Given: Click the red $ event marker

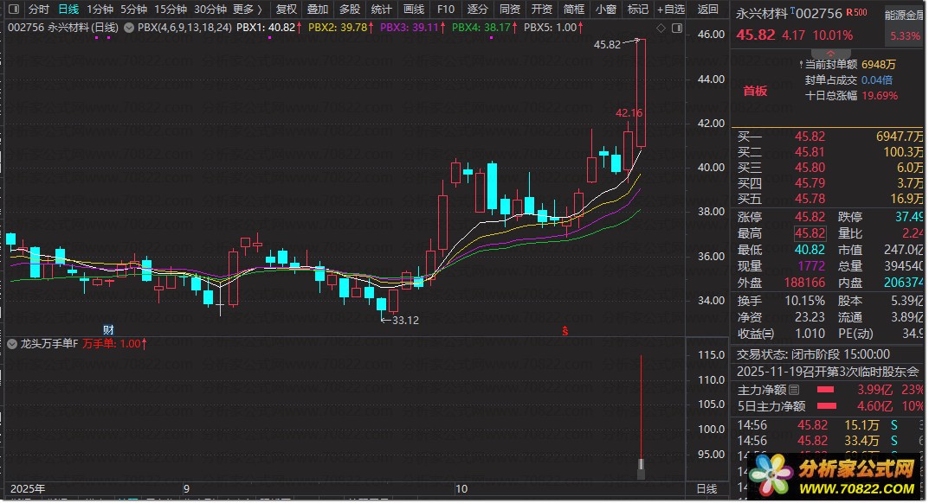Looking at the screenshot, I should click(565, 331).
